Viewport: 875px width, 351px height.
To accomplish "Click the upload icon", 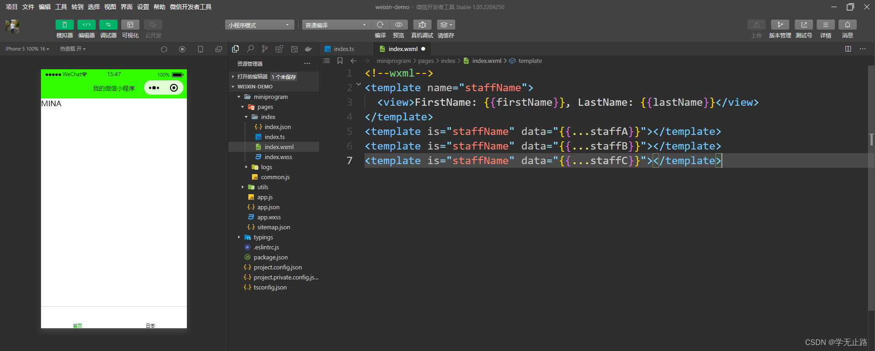I will point(757,25).
